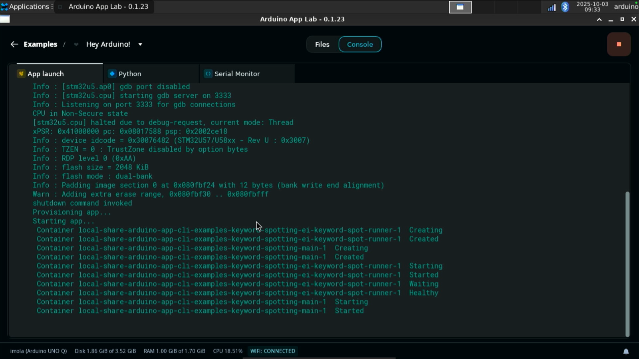Open the Serial Monitor tab

coord(247,74)
